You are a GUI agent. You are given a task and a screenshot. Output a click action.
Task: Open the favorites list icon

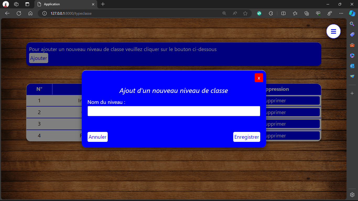click(x=295, y=13)
